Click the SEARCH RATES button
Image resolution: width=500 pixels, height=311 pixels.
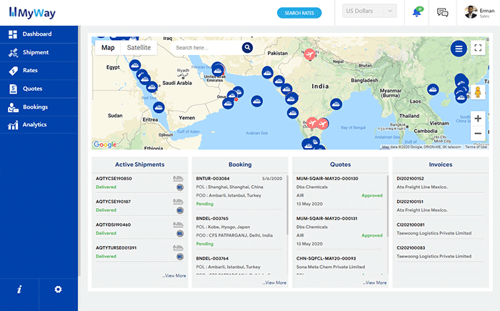[x=299, y=13]
